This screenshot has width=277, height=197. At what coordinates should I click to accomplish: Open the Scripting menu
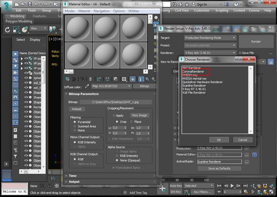222,10
